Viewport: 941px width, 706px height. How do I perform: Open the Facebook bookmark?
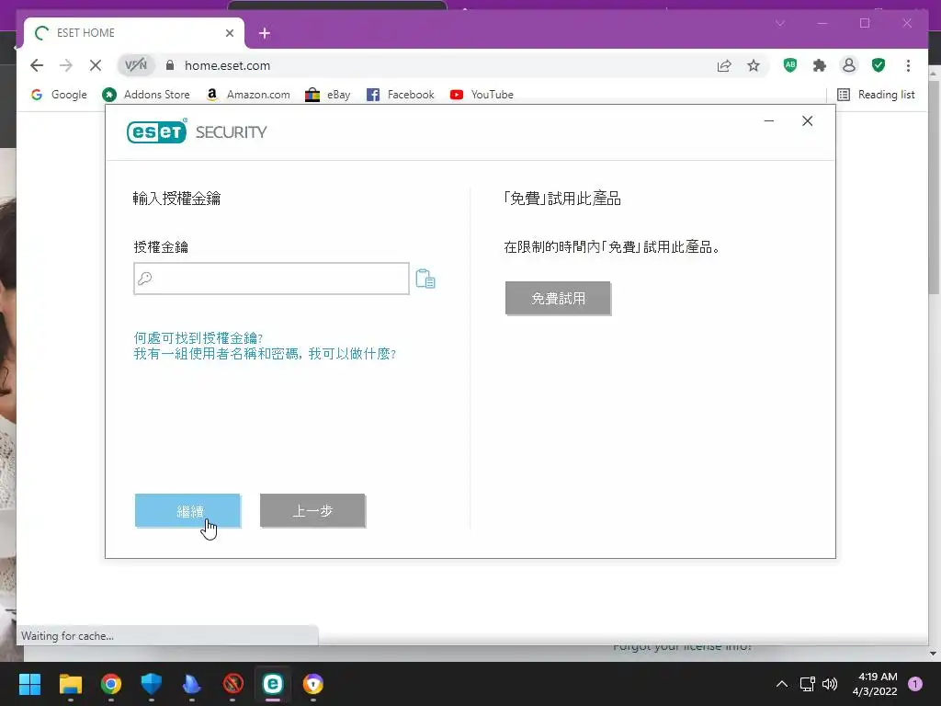point(401,95)
